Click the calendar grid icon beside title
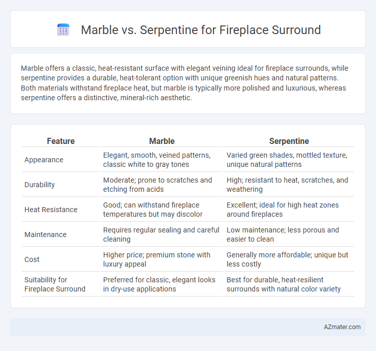The image size is (376, 351). click(64, 30)
